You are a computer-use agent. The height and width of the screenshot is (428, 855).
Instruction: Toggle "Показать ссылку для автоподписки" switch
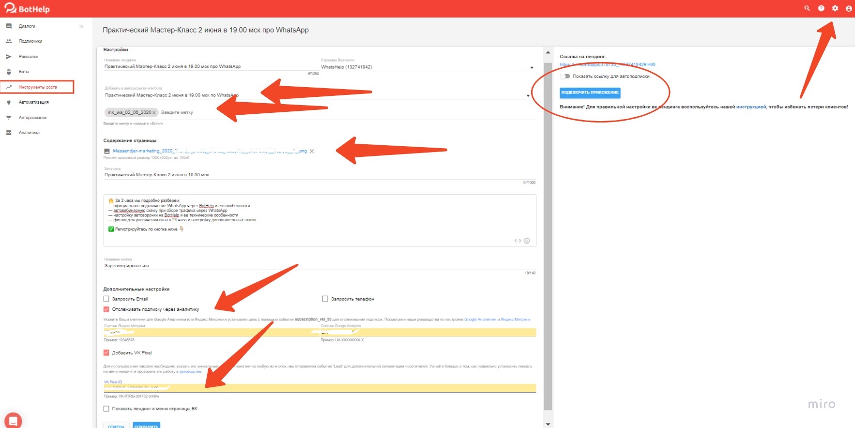point(565,76)
